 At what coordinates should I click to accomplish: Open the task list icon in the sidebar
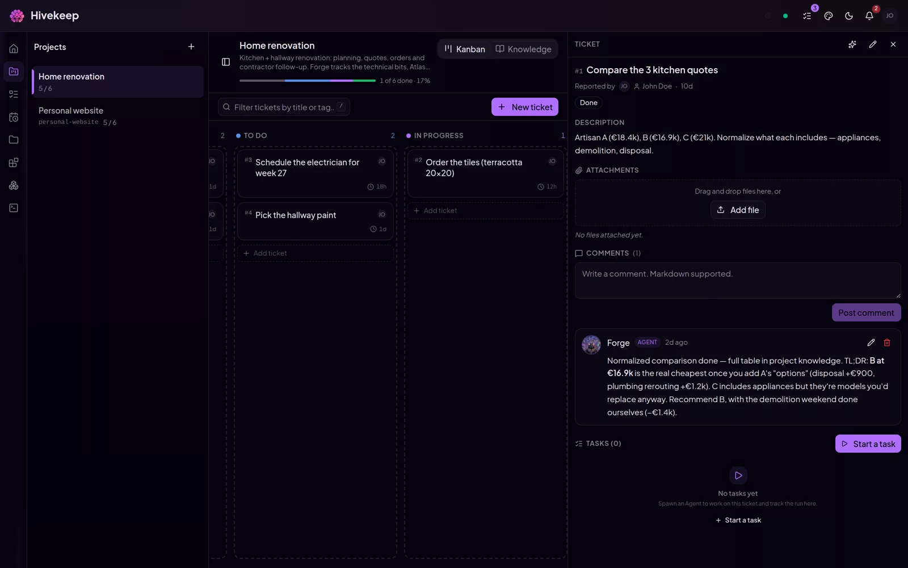tap(14, 94)
